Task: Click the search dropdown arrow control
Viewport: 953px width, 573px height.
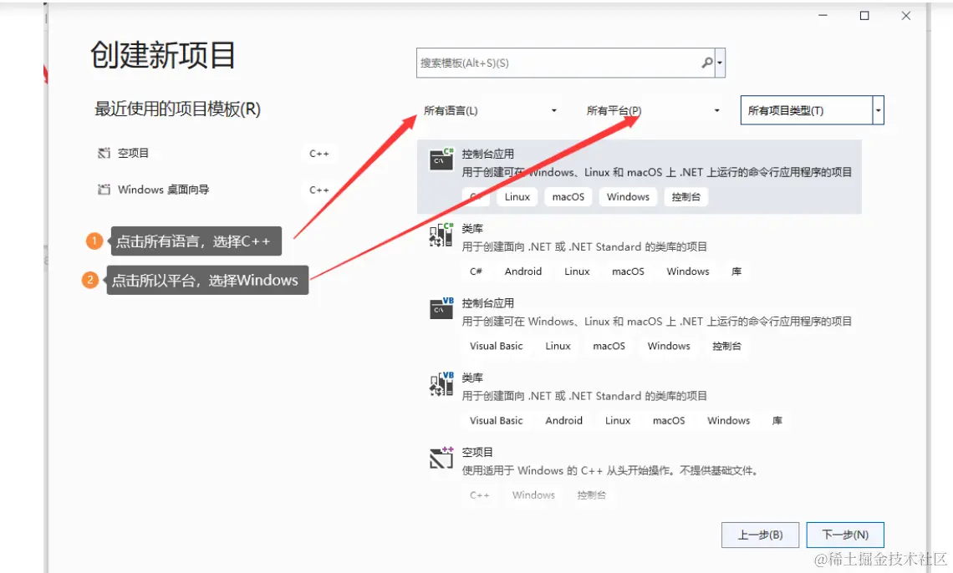Action: point(720,63)
